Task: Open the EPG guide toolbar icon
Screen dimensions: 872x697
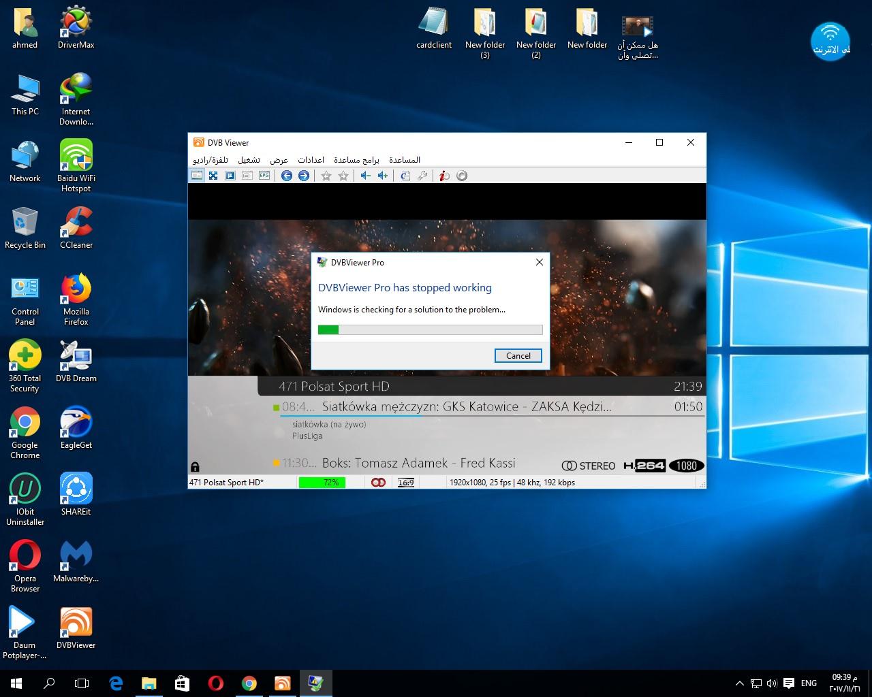Action: pos(264,176)
